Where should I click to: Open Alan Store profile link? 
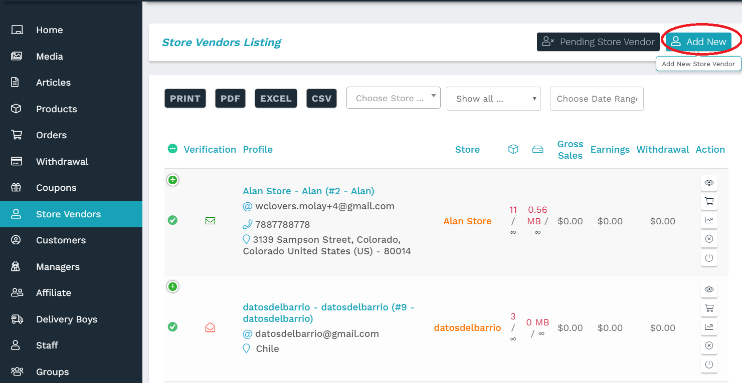click(x=309, y=191)
